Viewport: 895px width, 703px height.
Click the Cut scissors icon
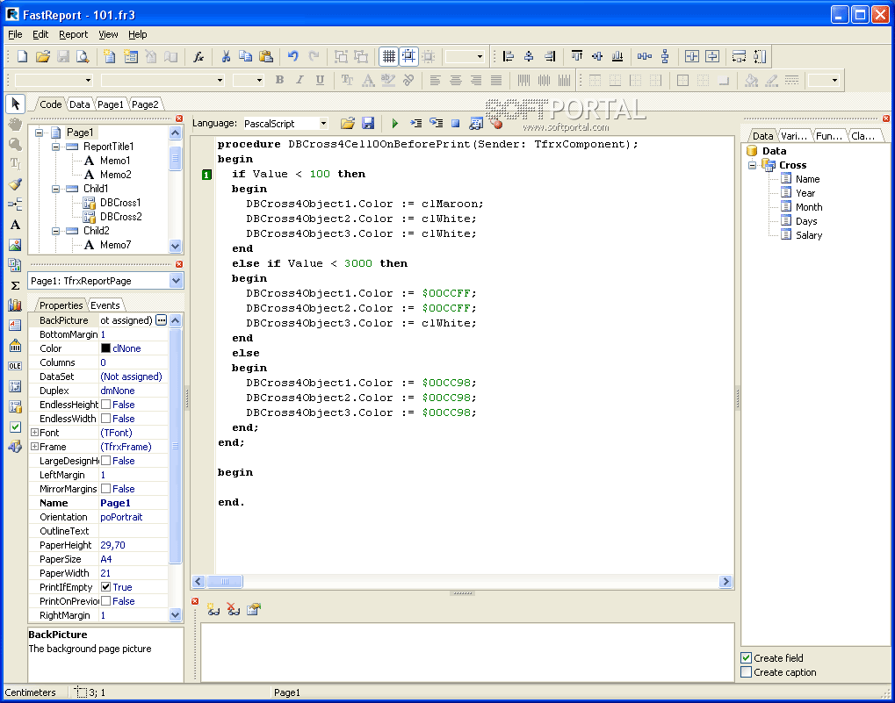click(x=225, y=56)
